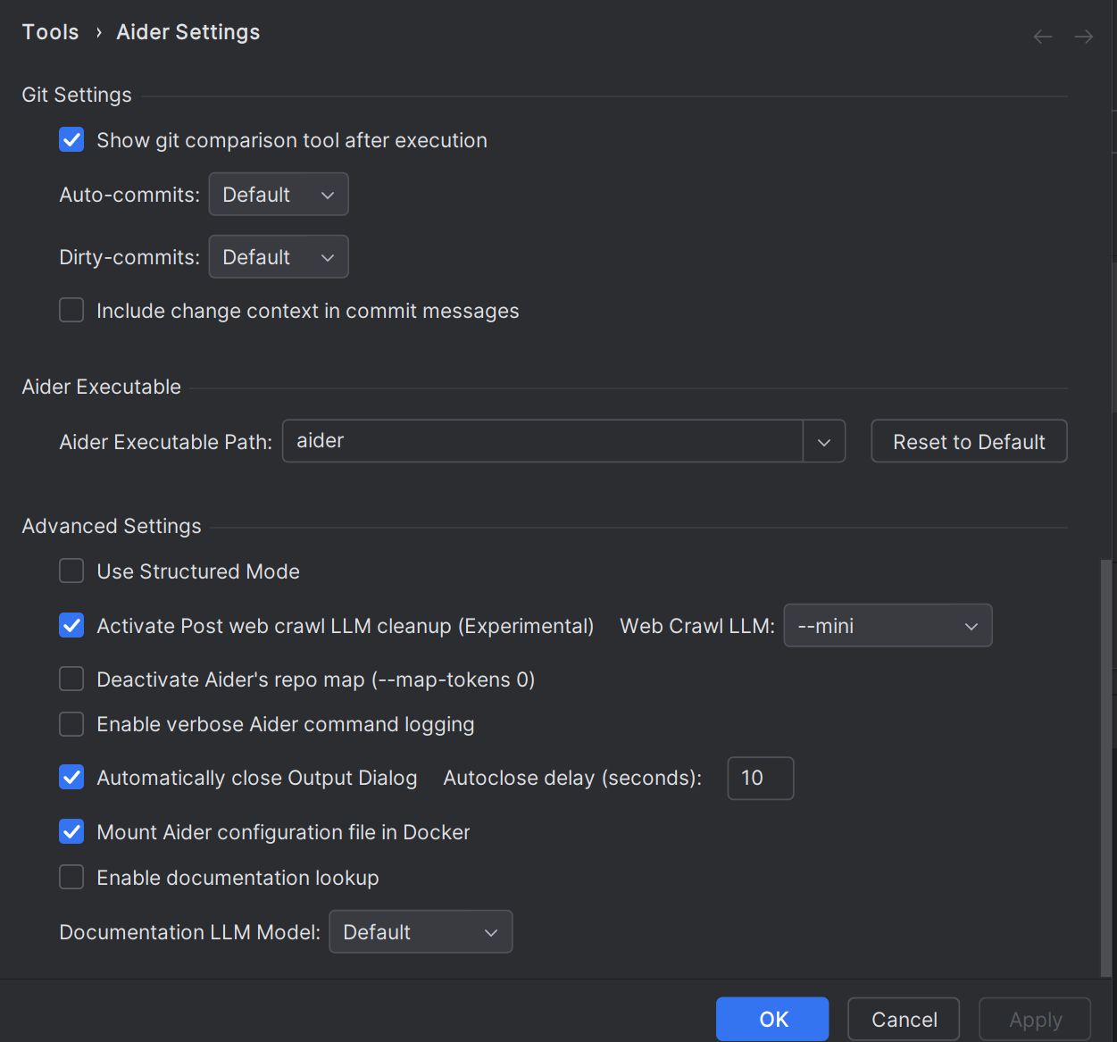Open the Dirty-commits dropdown
Image resolution: width=1117 pixels, height=1042 pixels.
tap(279, 257)
